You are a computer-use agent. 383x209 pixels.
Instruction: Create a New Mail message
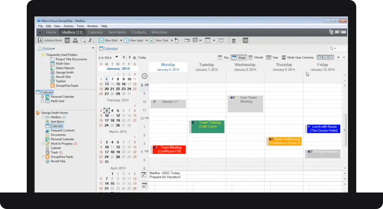click(x=108, y=40)
